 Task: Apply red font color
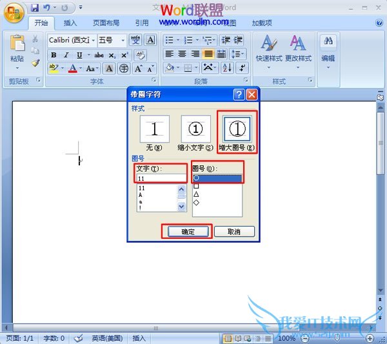point(72,68)
